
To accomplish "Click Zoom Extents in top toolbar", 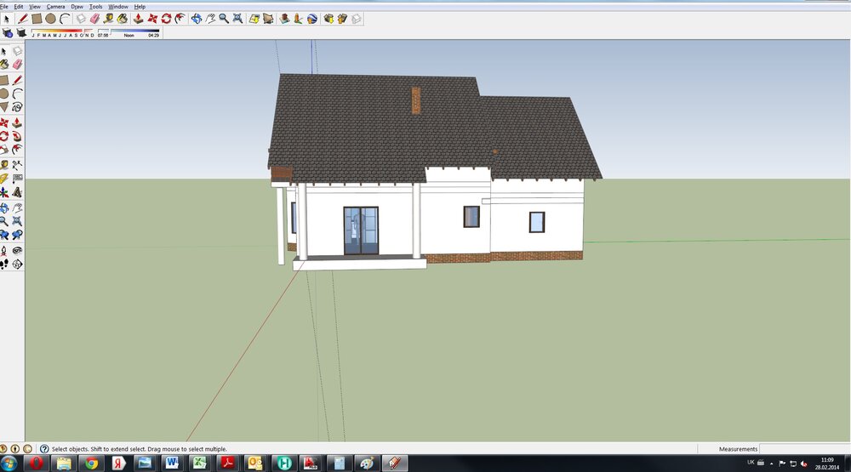I will click(x=237, y=18).
